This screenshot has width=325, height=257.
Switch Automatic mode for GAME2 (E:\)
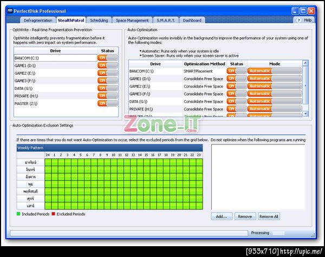(275, 86)
